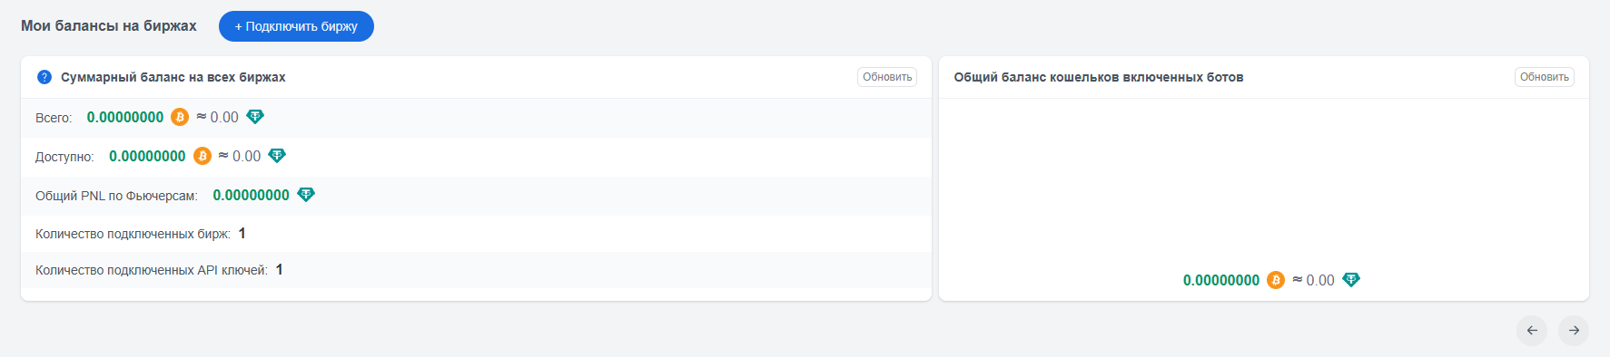Refresh the Суммарный баланс panel with Обновить
This screenshot has height=357, width=1610.
(x=887, y=77)
